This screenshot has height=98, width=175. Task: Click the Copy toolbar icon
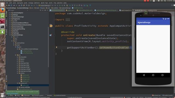pos(21,5)
